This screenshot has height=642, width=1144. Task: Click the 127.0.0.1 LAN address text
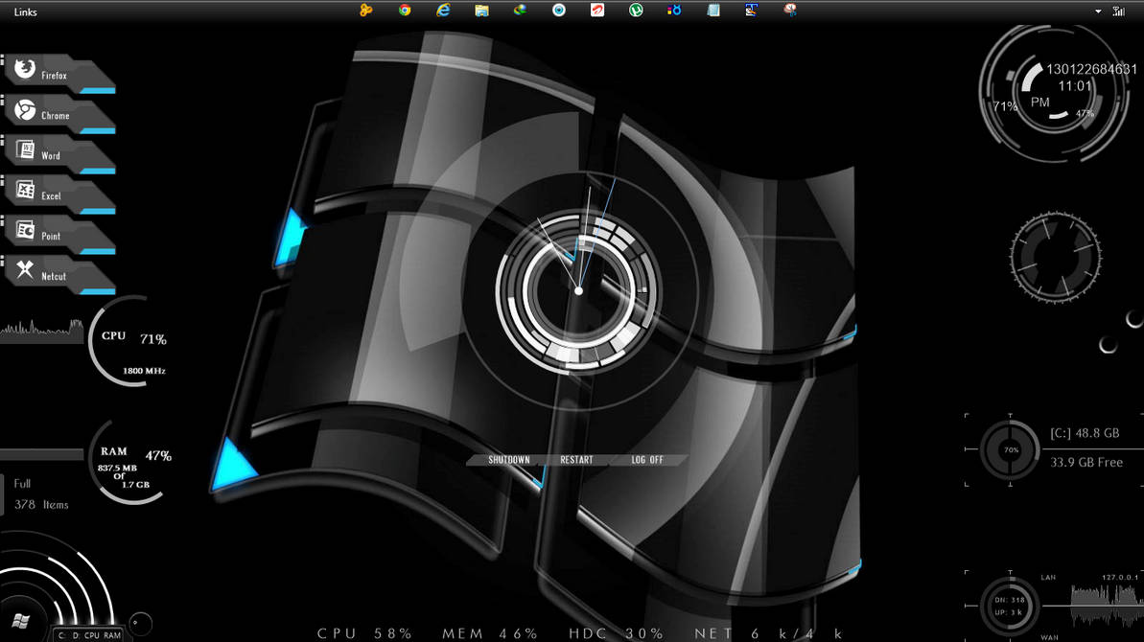pyautogui.click(x=1120, y=577)
